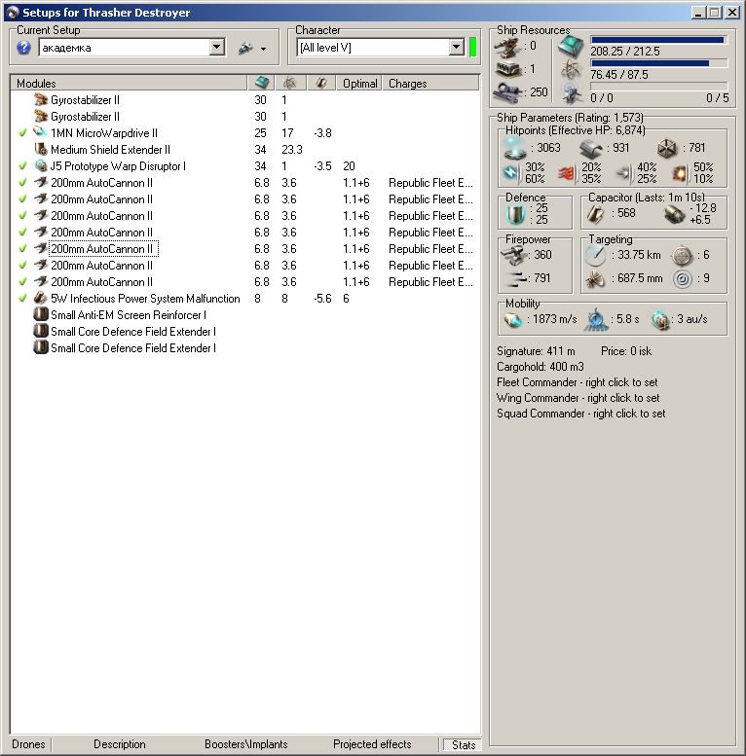Click the CPU usage progress bar
The width and height of the screenshot is (746, 756).
coord(659,40)
